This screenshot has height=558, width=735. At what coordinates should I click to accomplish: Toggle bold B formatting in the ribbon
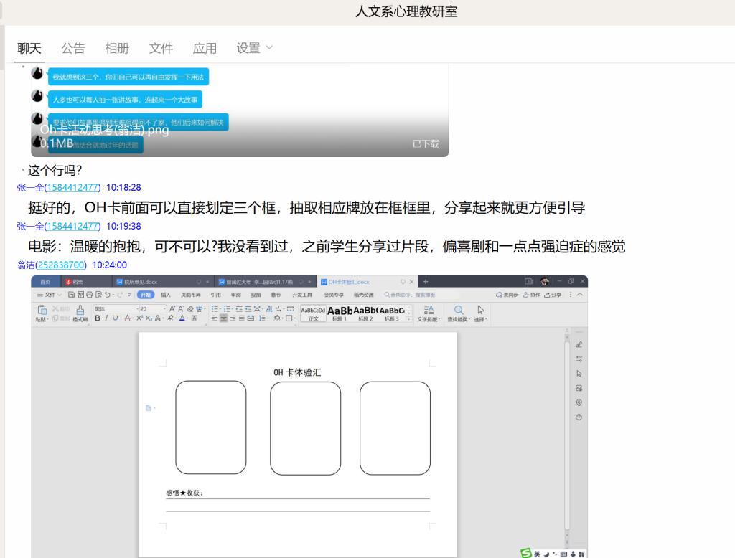[98, 318]
